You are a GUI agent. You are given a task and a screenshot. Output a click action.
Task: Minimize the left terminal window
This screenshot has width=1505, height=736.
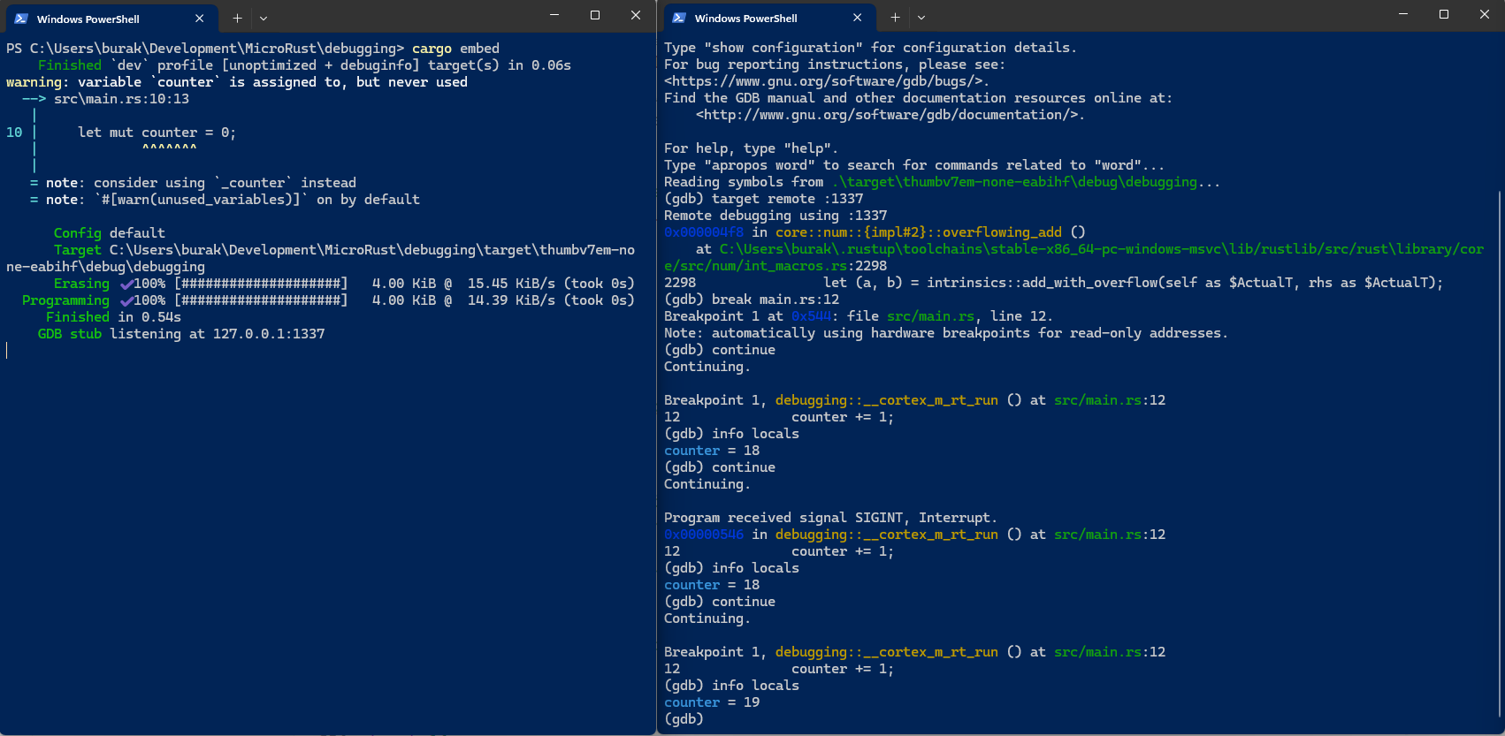click(x=554, y=15)
